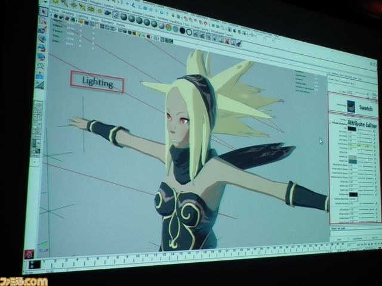382x286 pixels.
Task: Switch to the Rendering shelf tab
Action: point(163,18)
